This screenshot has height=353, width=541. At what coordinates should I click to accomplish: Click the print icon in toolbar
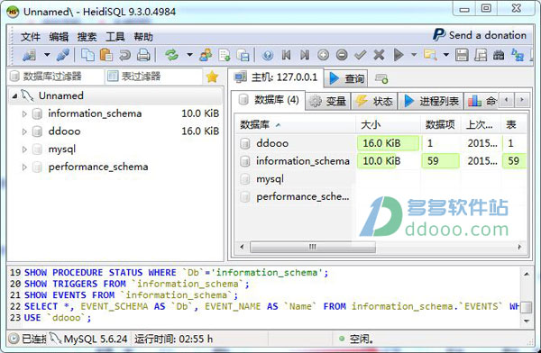coord(143,55)
